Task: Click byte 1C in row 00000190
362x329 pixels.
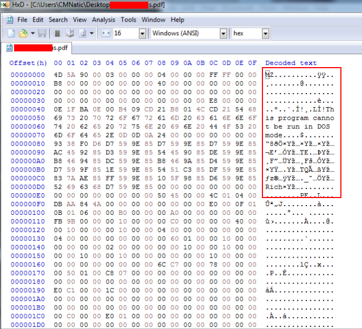Action: [x=110, y=290]
